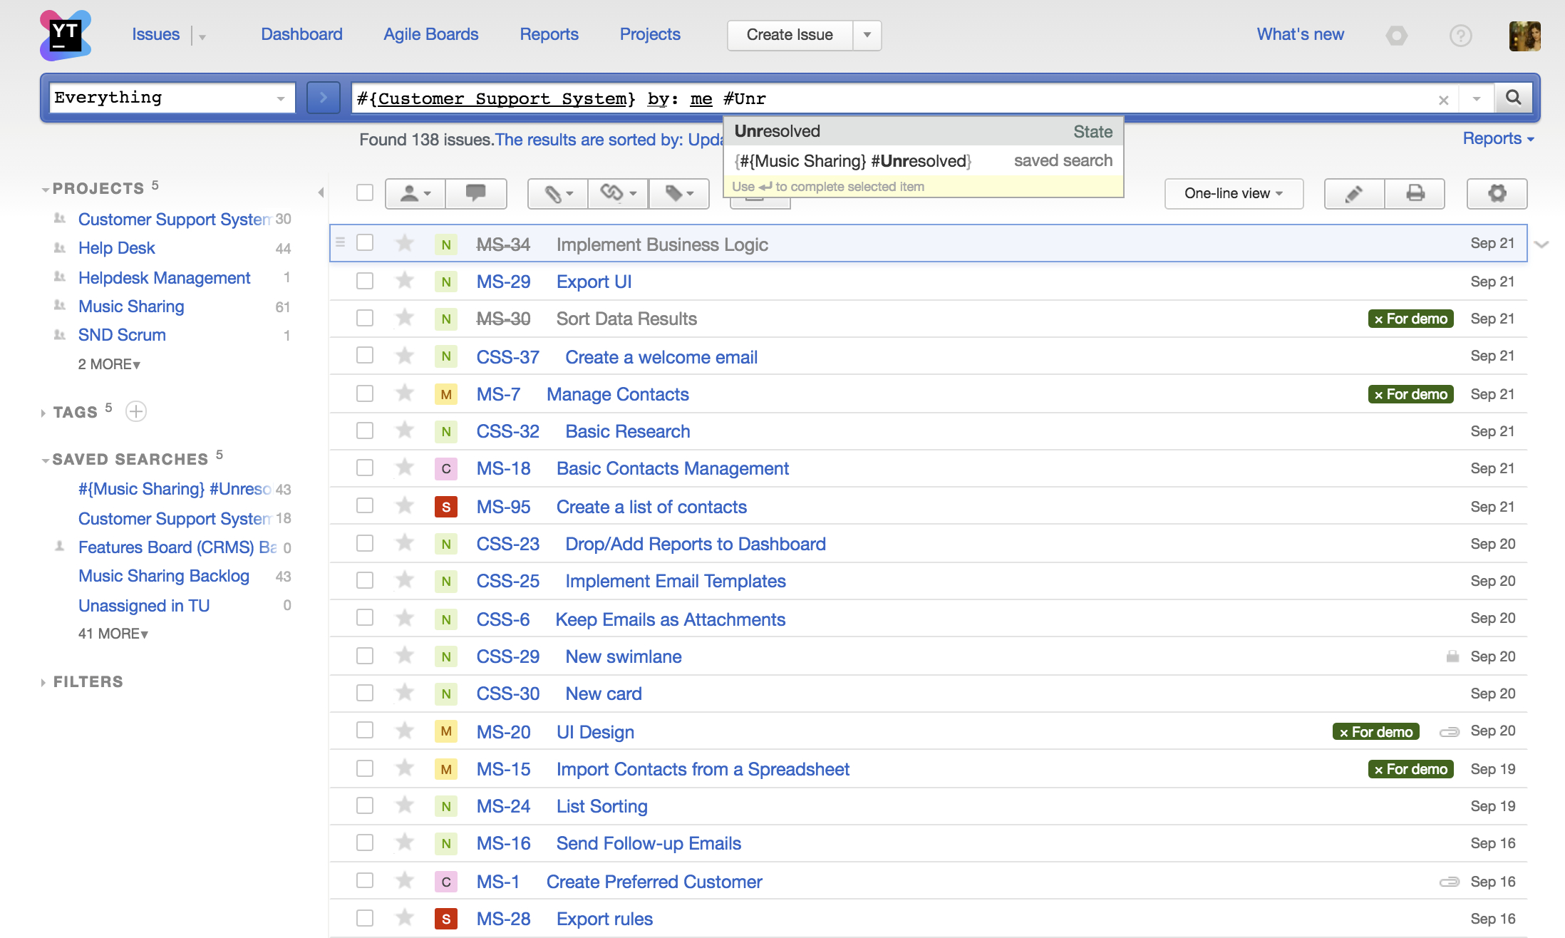Tick the MS-7 Manage Contacts checkbox
The width and height of the screenshot is (1565, 938).
[x=365, y=393]
